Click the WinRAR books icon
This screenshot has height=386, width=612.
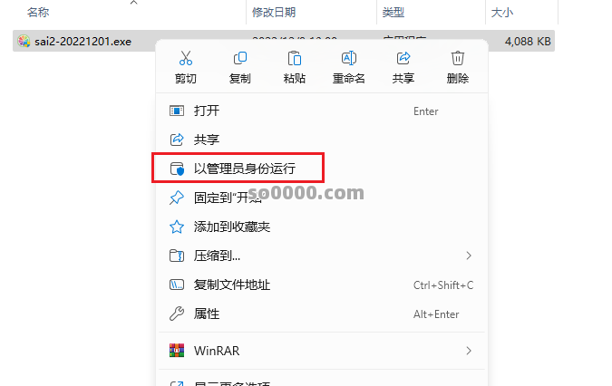177,351
